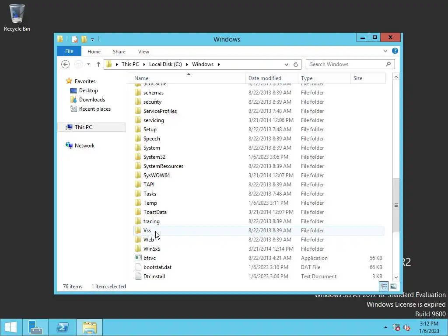Click the search magnifier icon
Image resolution: width=448 pixels, height=336 pixels.
[388, 64]
